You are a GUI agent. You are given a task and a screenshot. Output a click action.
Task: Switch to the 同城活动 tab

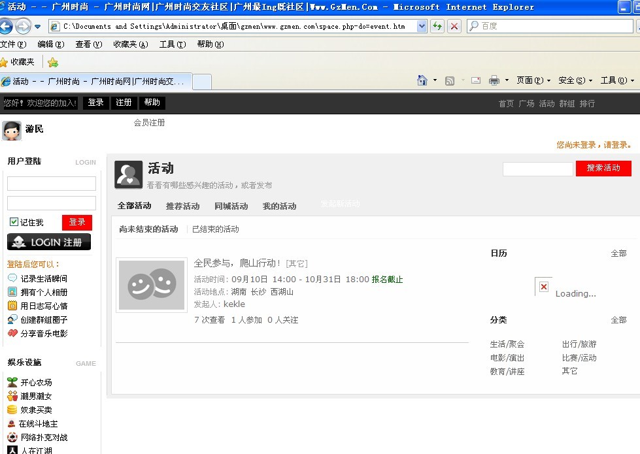click(x=231, y=206)
